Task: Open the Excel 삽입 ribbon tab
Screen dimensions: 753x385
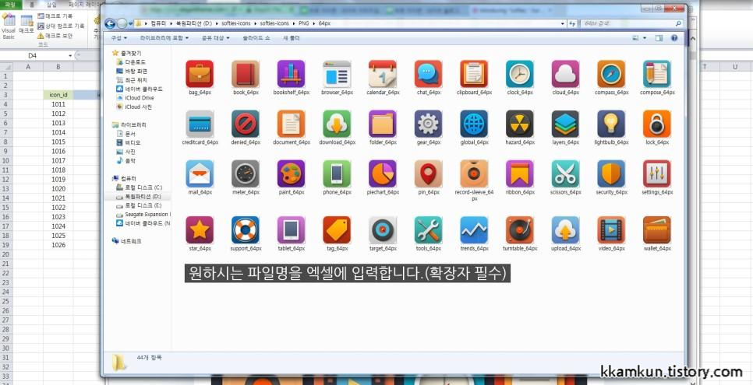Action: pyautogui.click(x=51, y=5)
